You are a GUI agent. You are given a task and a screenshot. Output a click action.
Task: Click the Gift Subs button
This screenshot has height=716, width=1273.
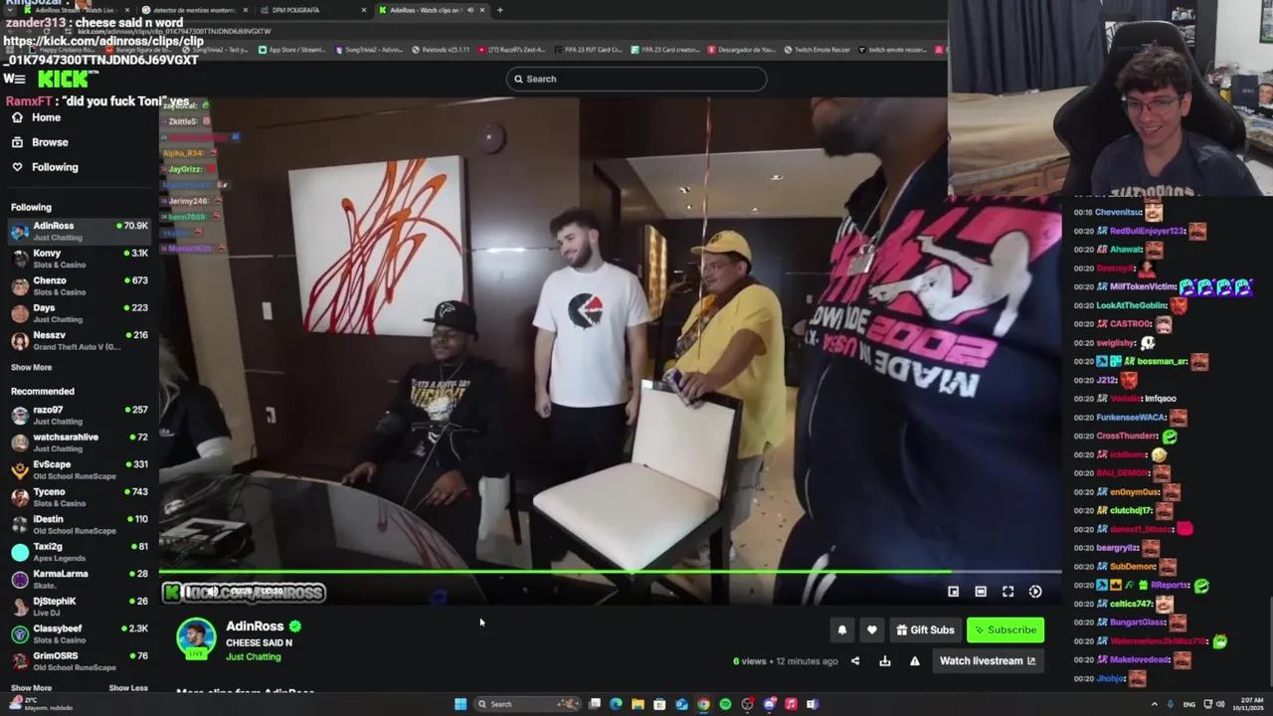click(925, 629)
